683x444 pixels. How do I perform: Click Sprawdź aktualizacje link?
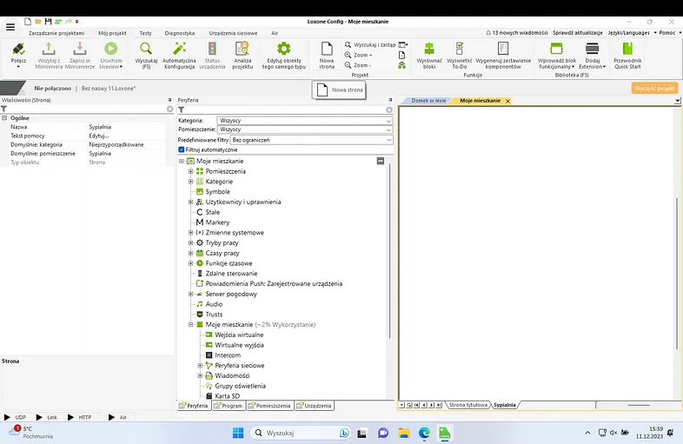pyautogui.click(x=578, y=33)
